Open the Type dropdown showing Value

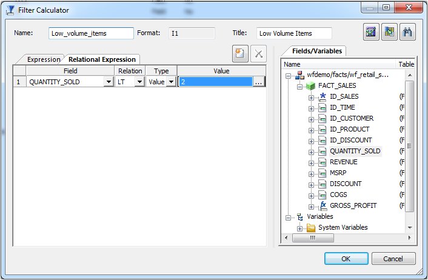click(x=171, y=82)
